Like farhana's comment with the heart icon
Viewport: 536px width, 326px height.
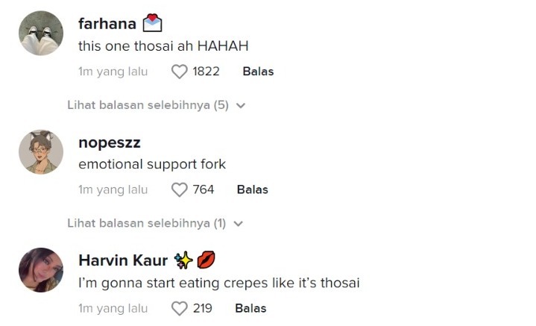179,72
